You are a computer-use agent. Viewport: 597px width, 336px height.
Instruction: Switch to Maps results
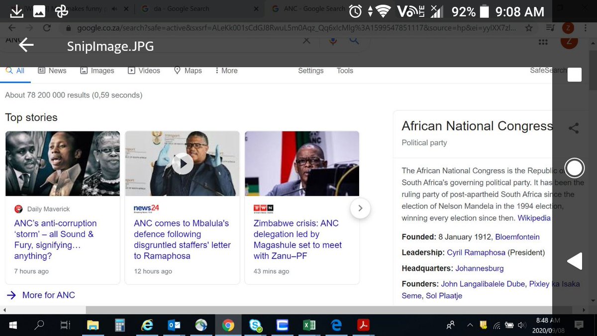(188, 71)
